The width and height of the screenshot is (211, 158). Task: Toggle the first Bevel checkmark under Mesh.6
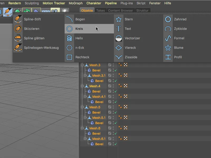point(116,134)
